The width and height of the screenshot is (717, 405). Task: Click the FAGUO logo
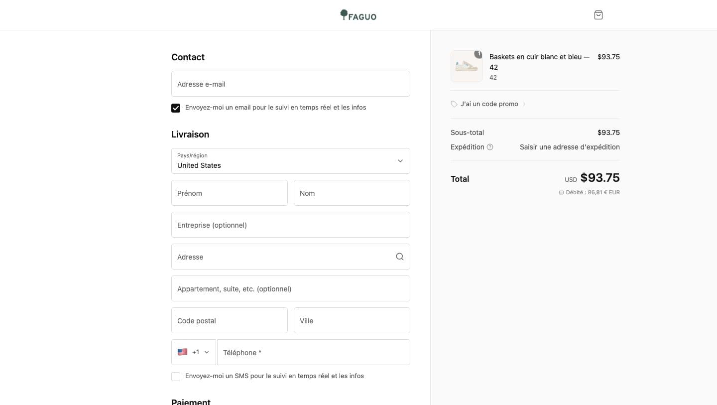click(358, 15)
